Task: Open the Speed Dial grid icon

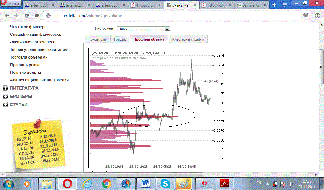Action: pyautogui.click(x=37, y=16)
